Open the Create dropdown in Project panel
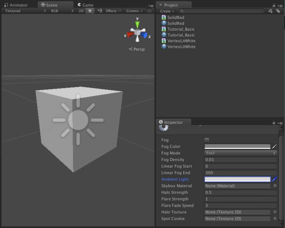 (x=167, y=11)
